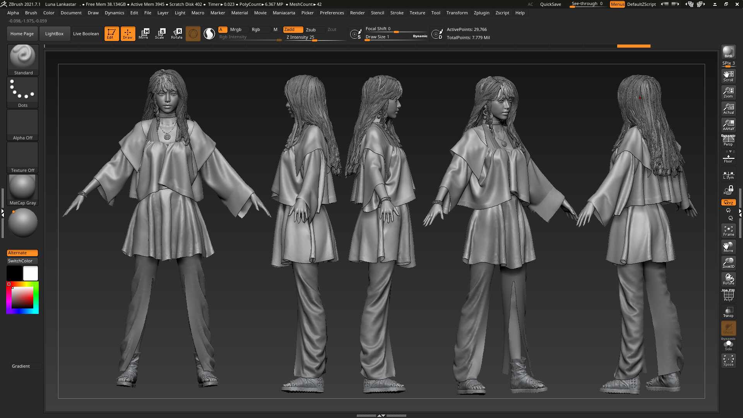
Task: Open the LightBox browser
Action: 55,34
